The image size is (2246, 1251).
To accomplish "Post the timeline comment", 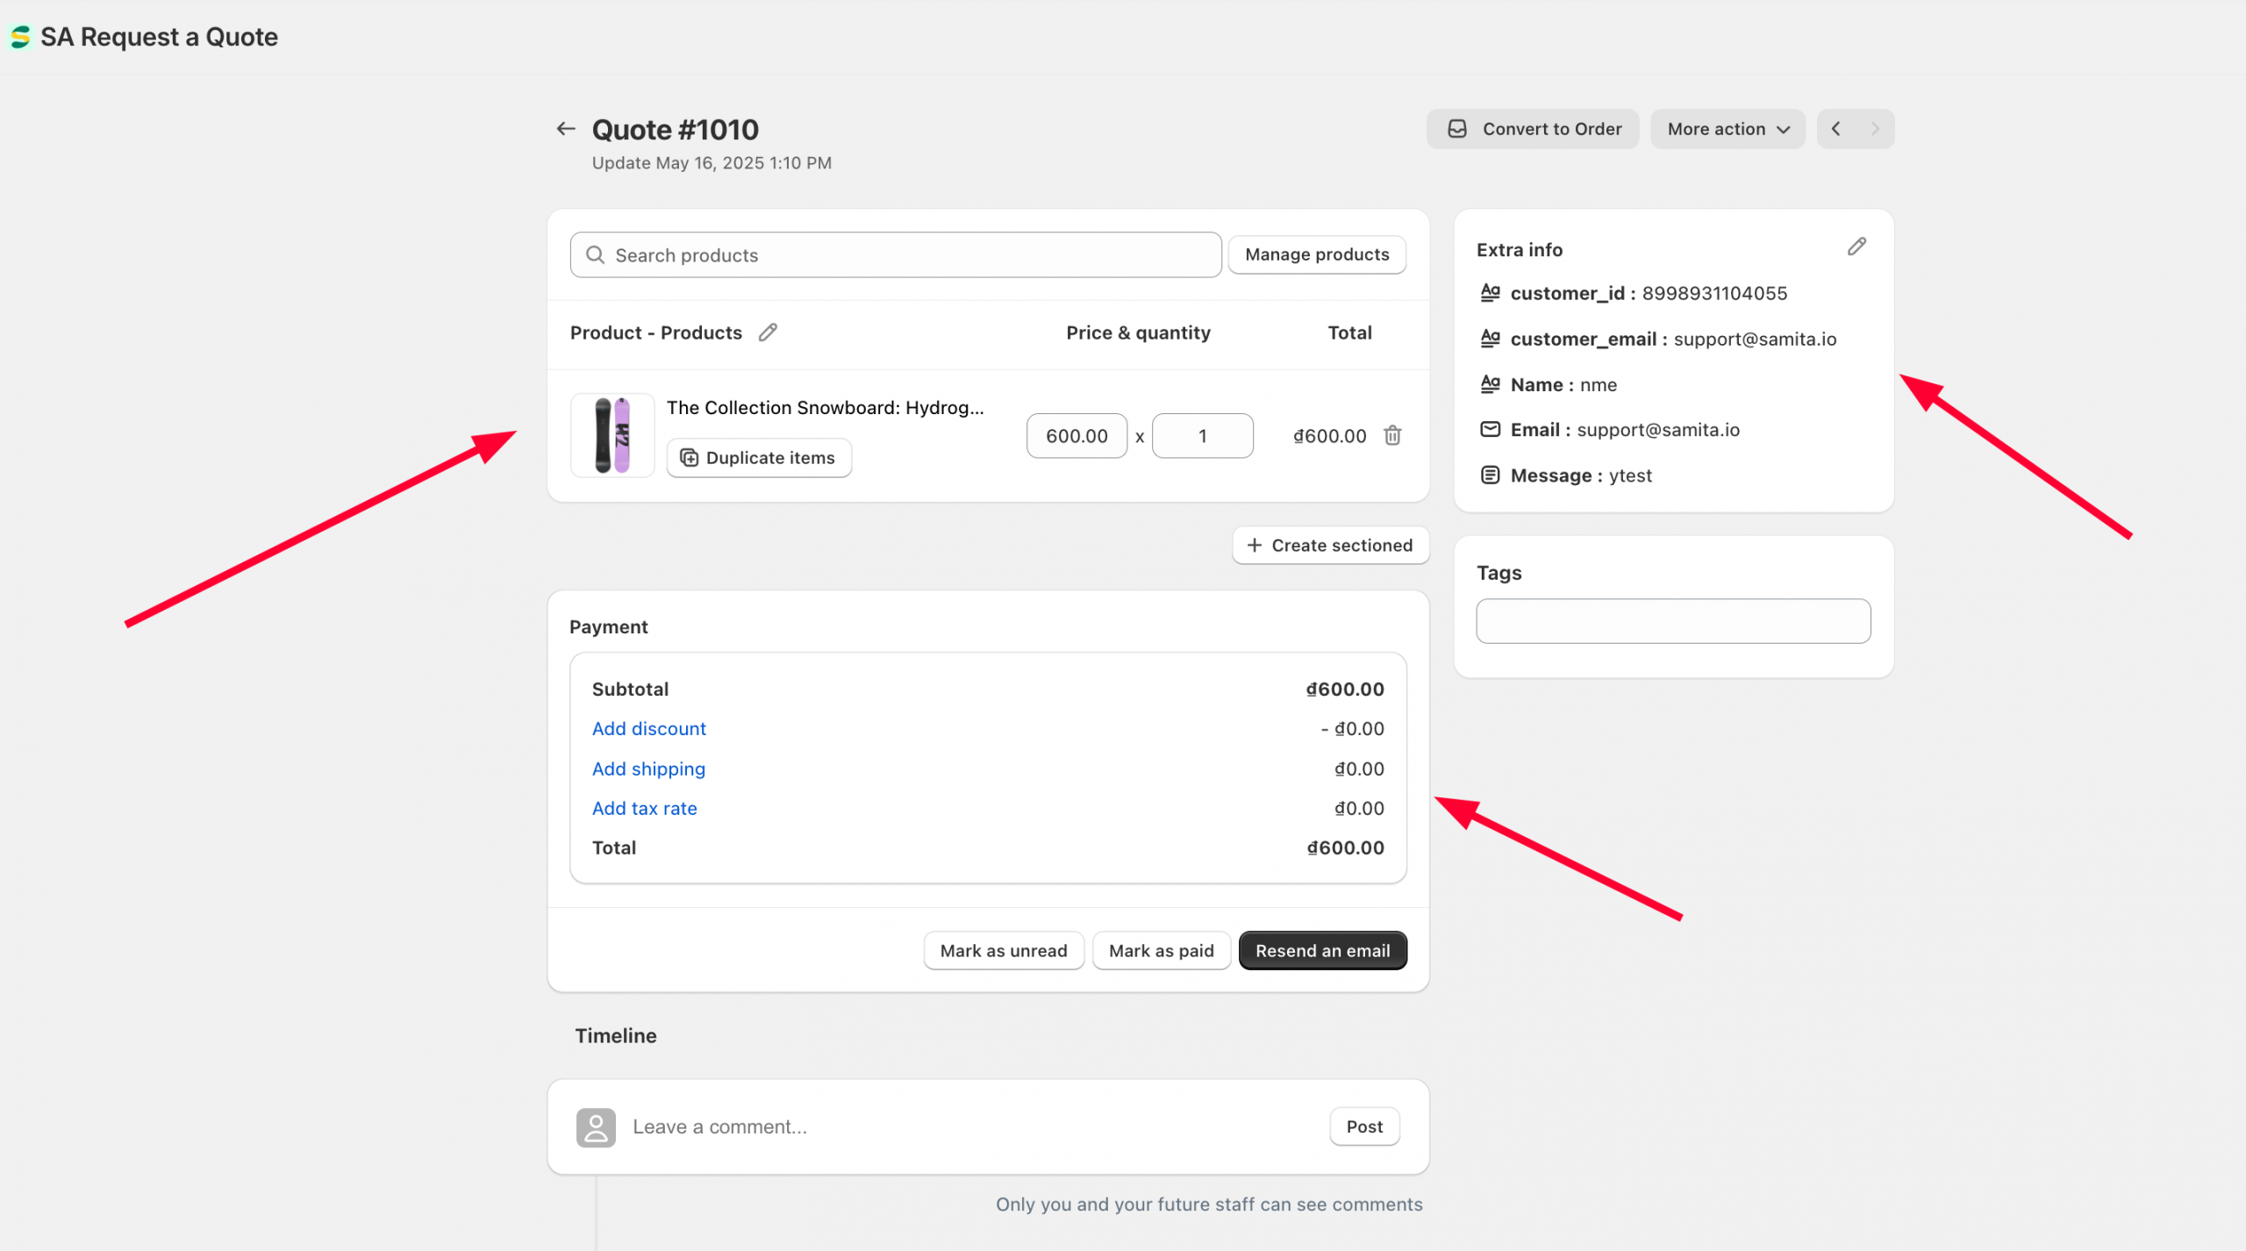I will point(1364,1126).
